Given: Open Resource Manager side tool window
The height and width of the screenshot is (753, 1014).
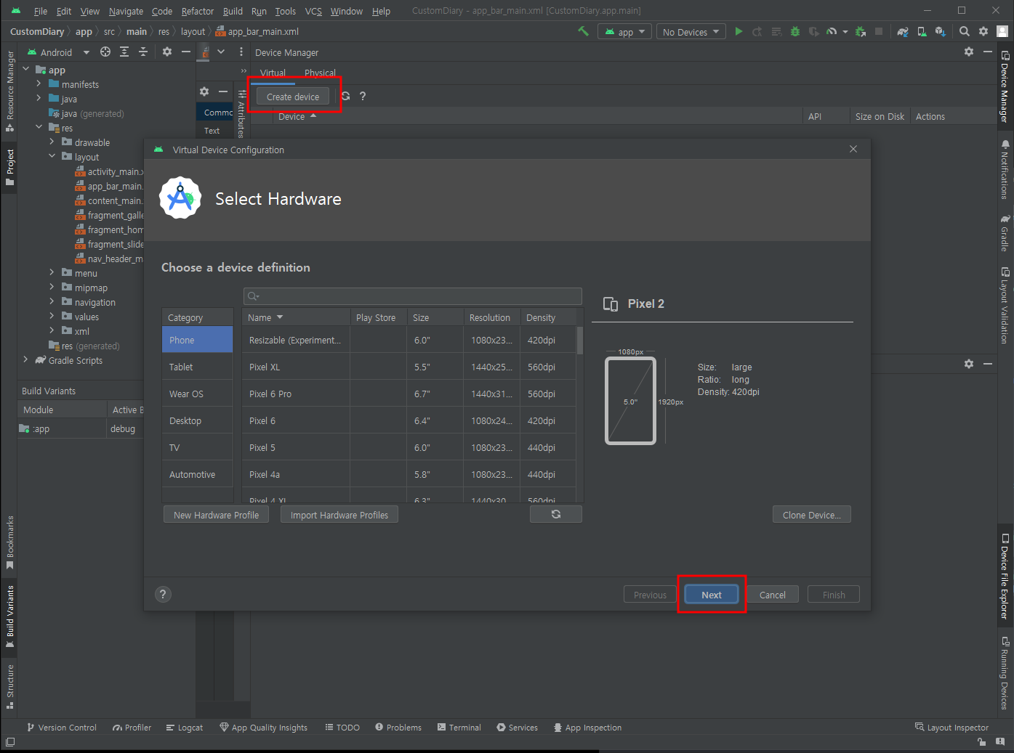Looking at the screenshot, I should pyautogui.click(x=9, y=92).
